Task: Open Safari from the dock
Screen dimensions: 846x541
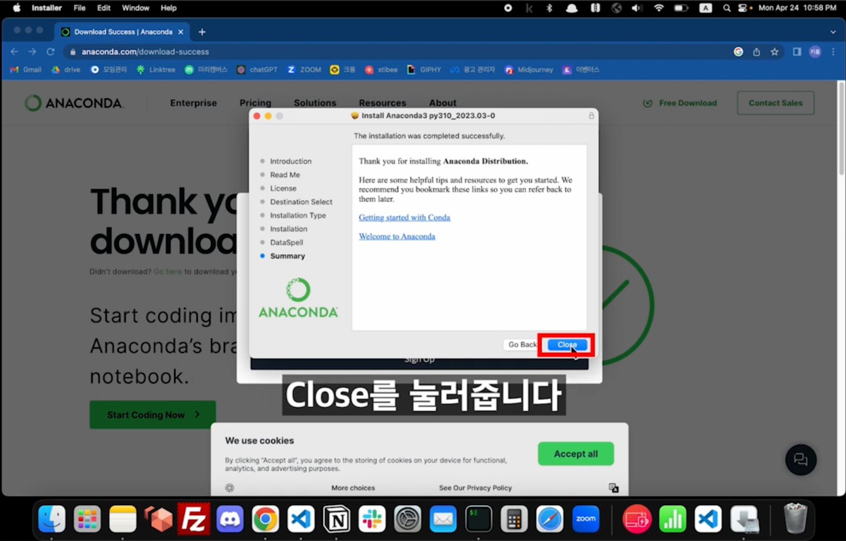Action: tap(550, 519)
